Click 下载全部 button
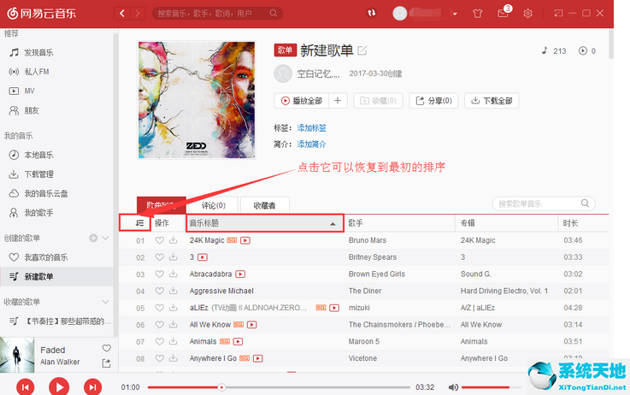The width and height of the screenshot is (630, 395). click(x=492, y=101)
